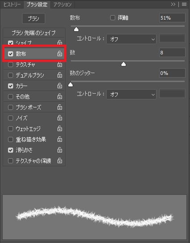Open the 数のジッター コントロール dropdown
190x243 pixels.
(x=131, y=94)
